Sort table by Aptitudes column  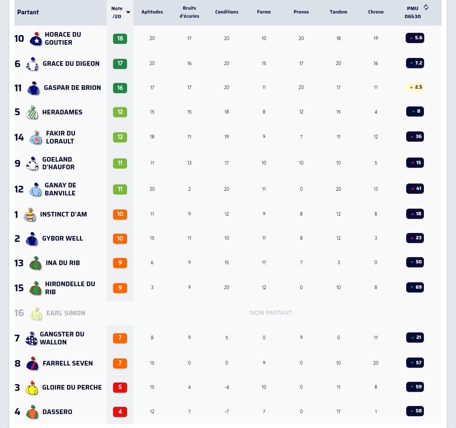pyautogui.click(x=152, y=12)
